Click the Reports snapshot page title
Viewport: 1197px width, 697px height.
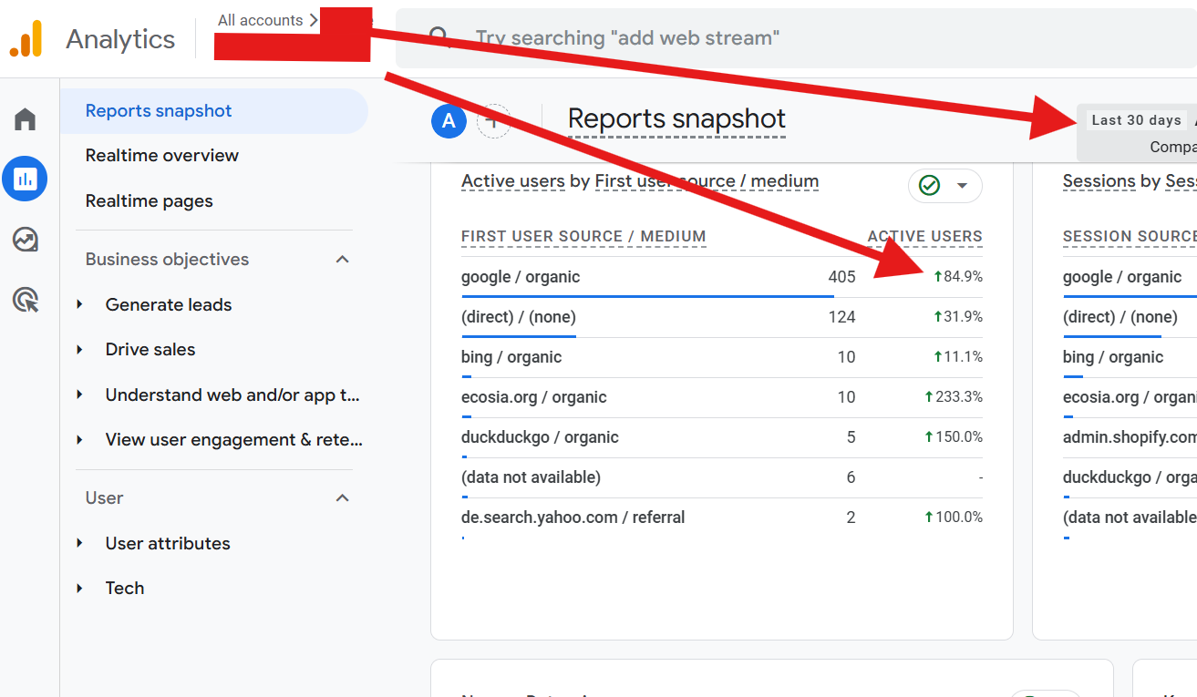pos(676,119)
